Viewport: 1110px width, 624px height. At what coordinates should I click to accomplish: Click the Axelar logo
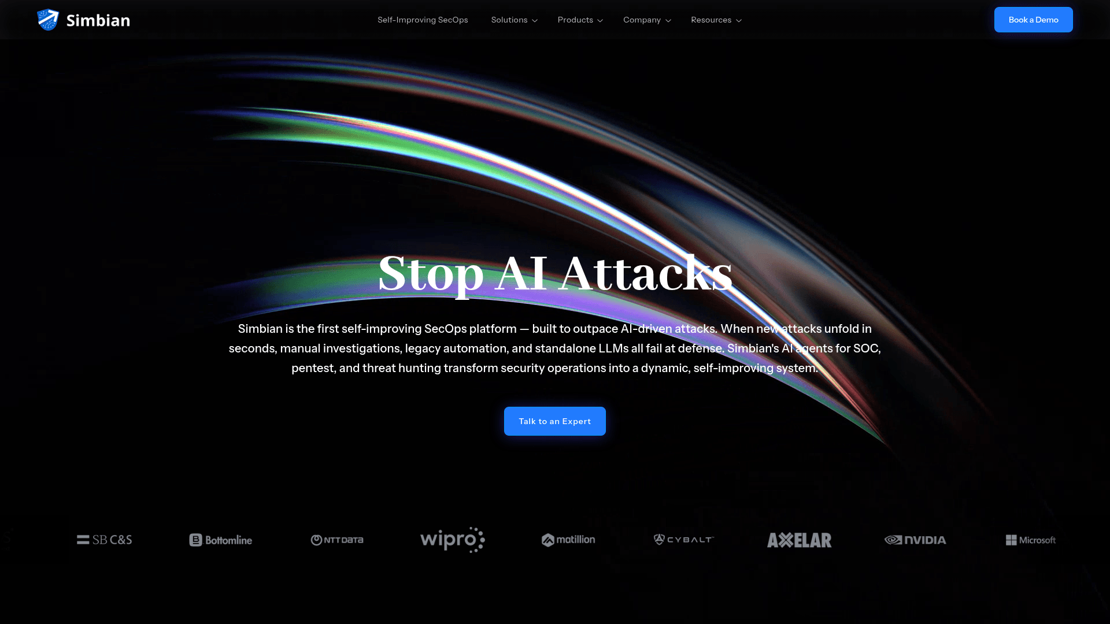[x=800, y=540]
